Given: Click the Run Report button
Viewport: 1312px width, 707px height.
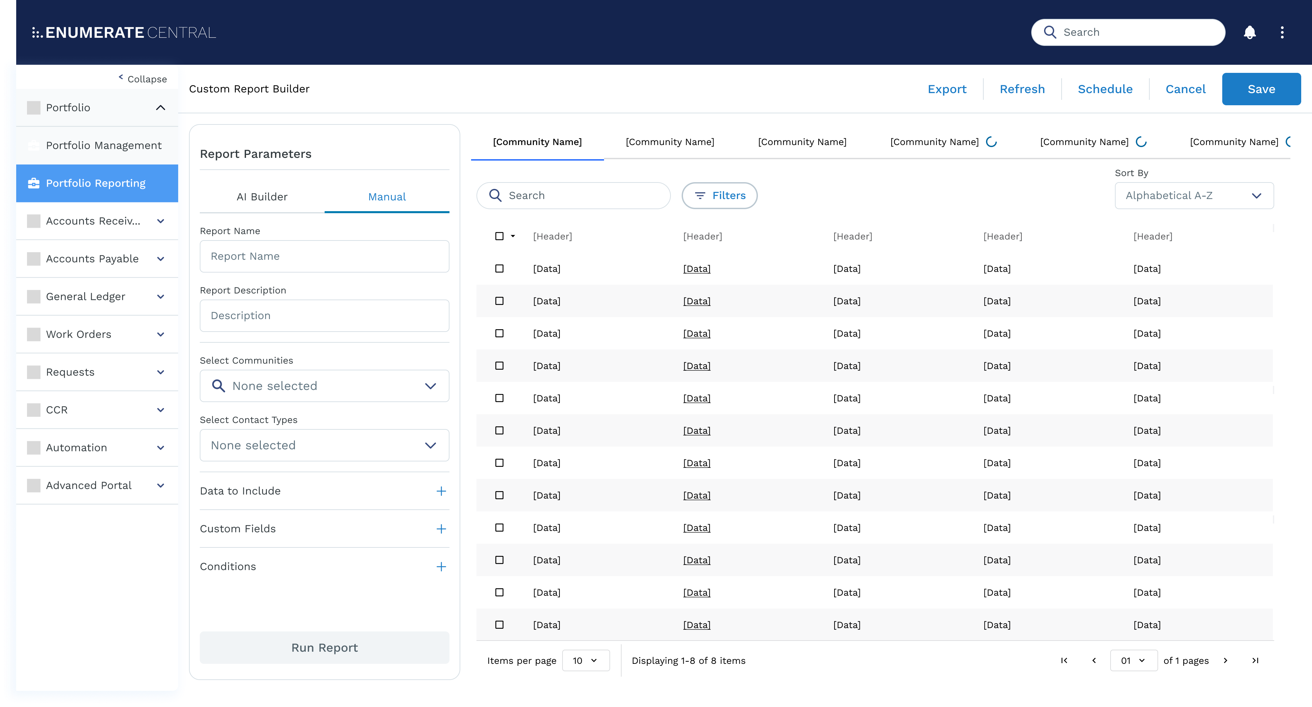Looking at the screenshot, I should [324, 648].
